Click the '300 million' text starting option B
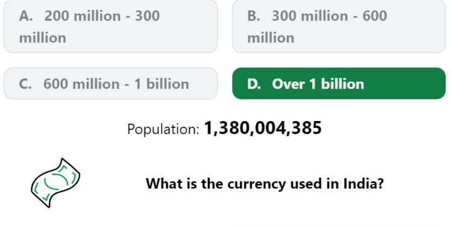Viewport: 452px width, 226px height. click(x=310, y=16)
